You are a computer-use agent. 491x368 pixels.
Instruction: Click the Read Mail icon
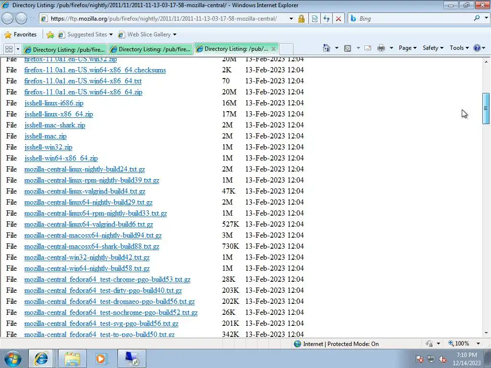368,48
